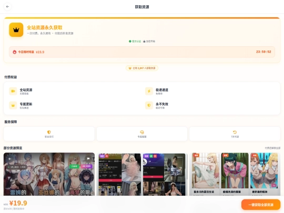The width and height of the screenshot is (284, 213).
Task: Click the 专属更新 benefit label
Action: point(26,104)
